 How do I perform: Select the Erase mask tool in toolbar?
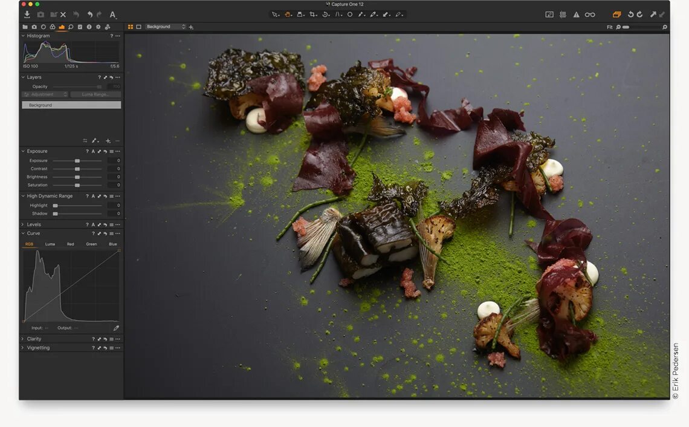(398, 15)
